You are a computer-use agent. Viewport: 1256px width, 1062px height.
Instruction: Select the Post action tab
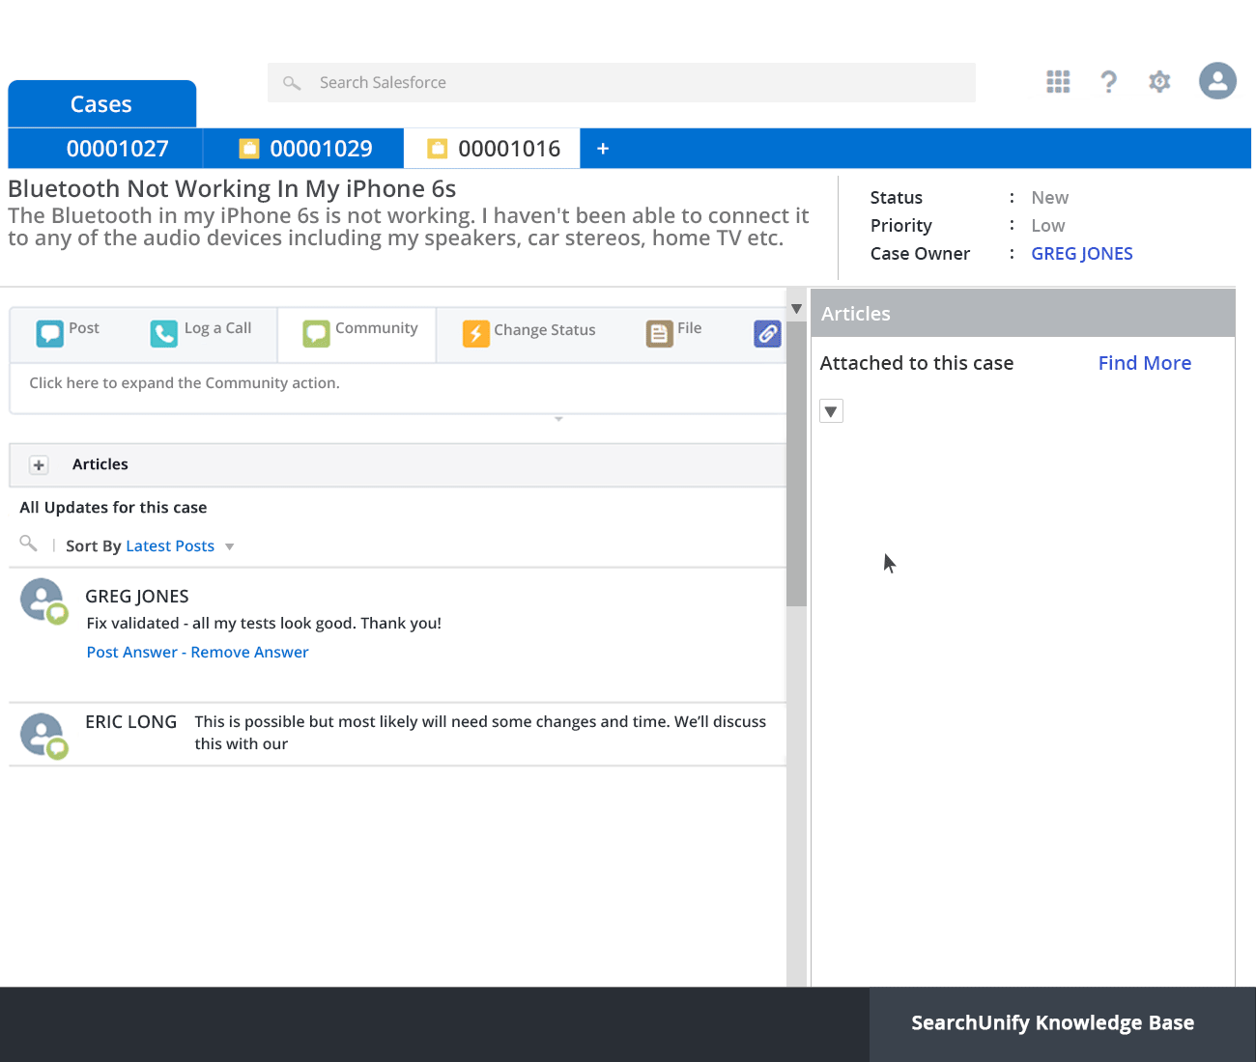(x=68, y=333)
